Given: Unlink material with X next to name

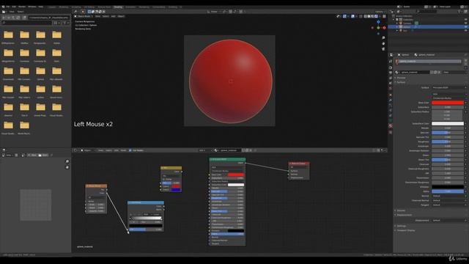Looking at the screenshot, I should click(440, 72).
